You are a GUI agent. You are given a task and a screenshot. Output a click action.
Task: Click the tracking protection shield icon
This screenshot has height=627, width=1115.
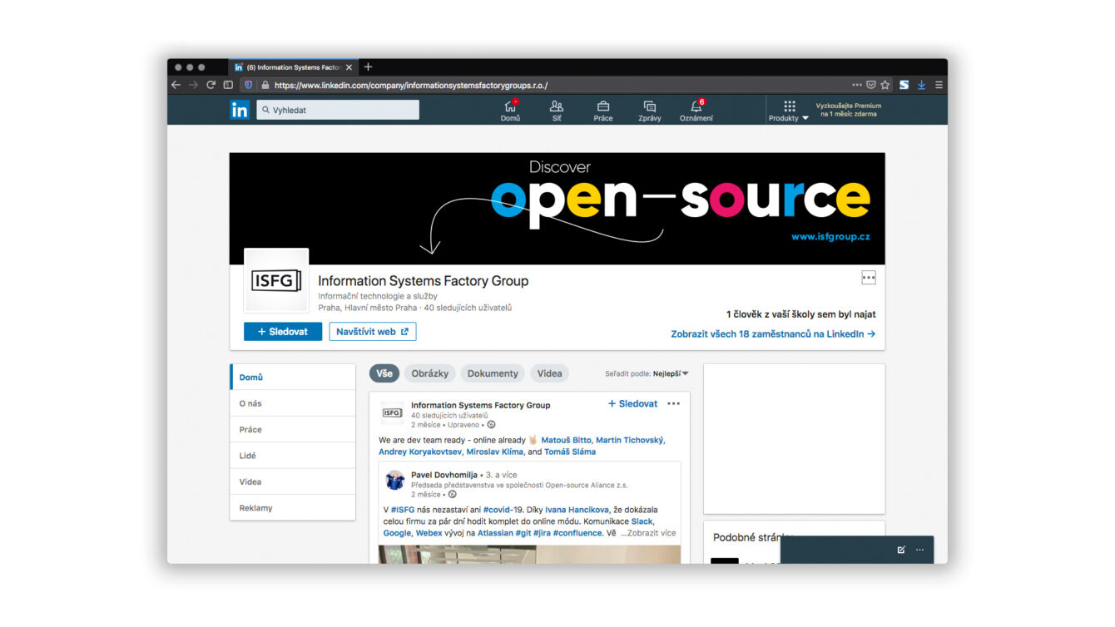click(x=248, y=85)
